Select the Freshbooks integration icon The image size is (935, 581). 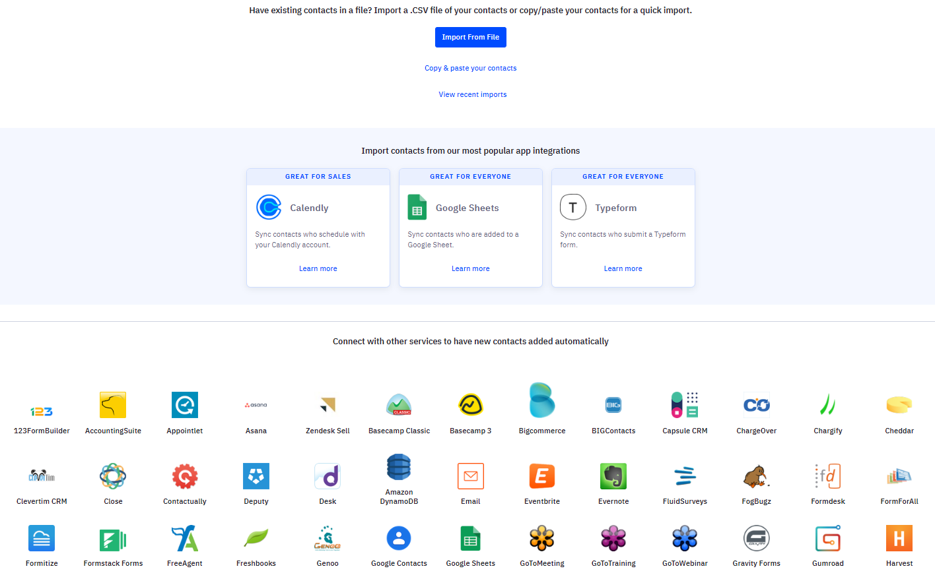[256, 538]
